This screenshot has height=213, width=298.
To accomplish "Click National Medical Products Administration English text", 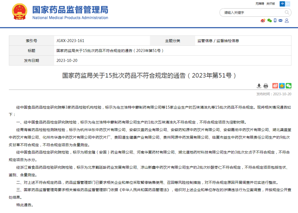I will click(70, 18).
